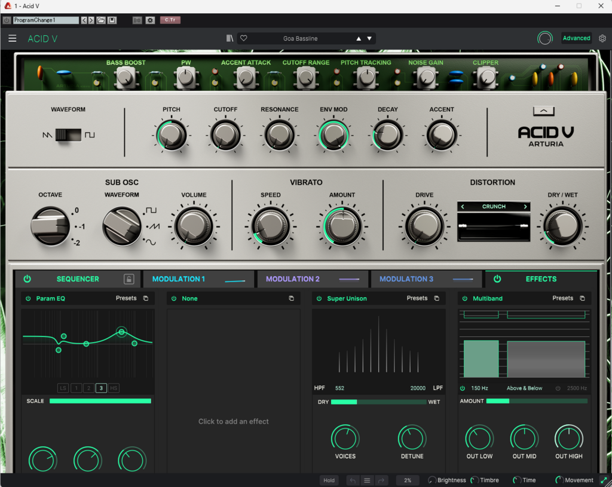Toggle the sequencer lock icon
The image size is (612, 487).
click(129, 279)
